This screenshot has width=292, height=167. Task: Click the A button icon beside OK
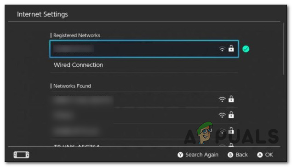pos(260,155)
